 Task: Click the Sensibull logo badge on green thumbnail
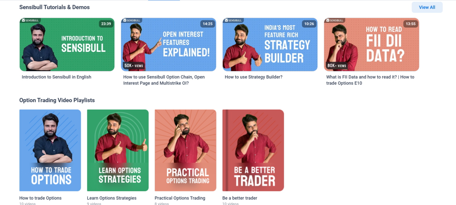(30, 20)
